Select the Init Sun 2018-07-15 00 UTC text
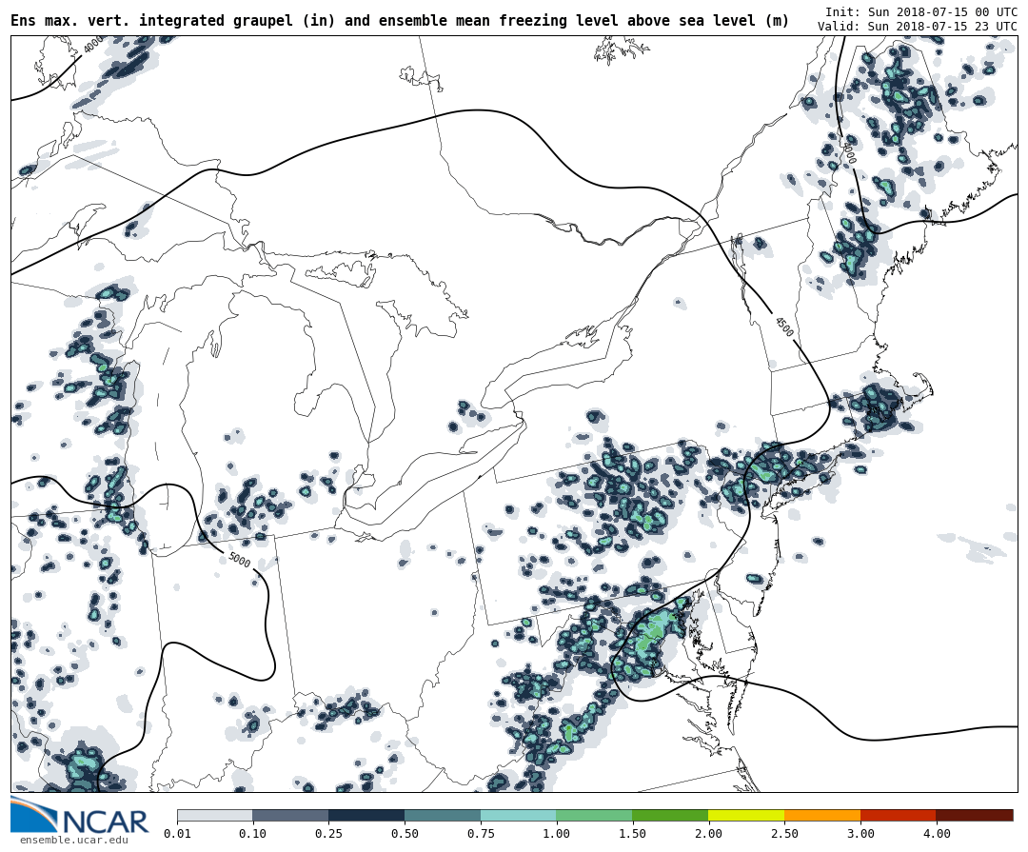Image resolution: width=1028 pixels, height=852 pixels. click(920, 12)
